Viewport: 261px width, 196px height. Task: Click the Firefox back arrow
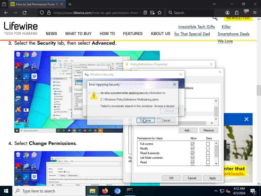click(x=6, y=13)
